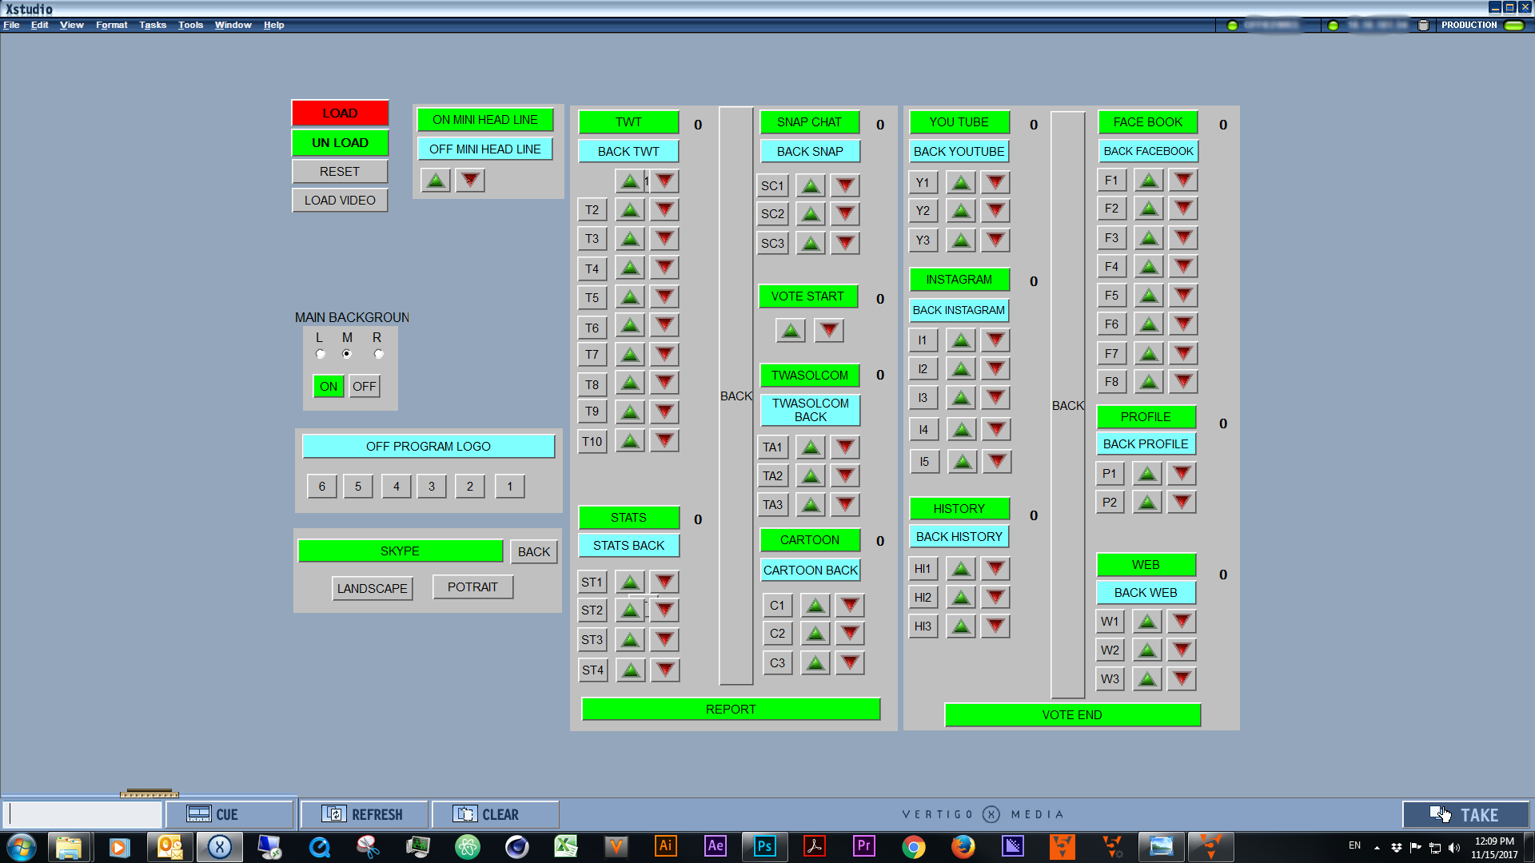Click the red down arrow next to W1
Viewport: 1535px width, 863px height.
coord(1182,622)
